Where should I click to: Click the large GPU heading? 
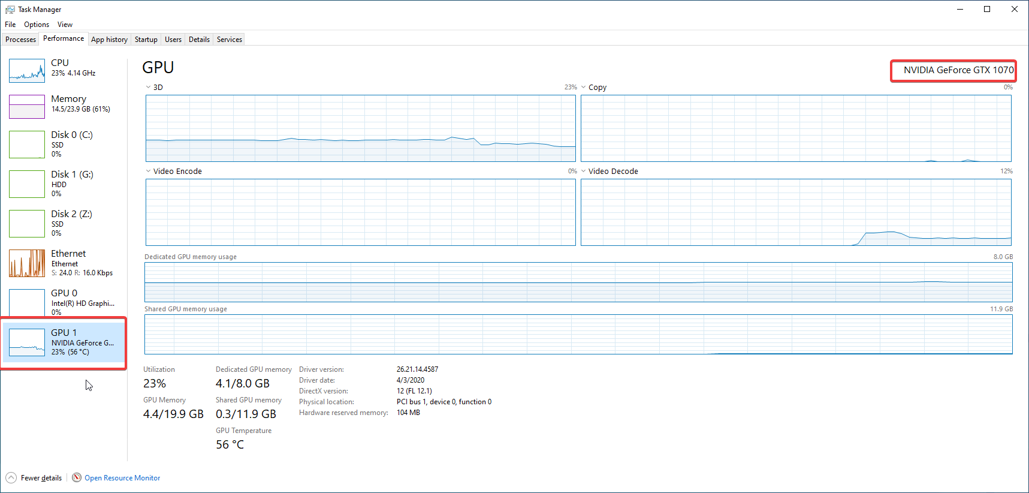tap(158, 68)
